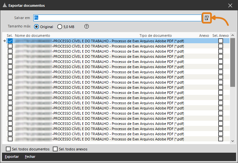Click the Fechar button
Screen dimensions: 238x163
point(30,157)
